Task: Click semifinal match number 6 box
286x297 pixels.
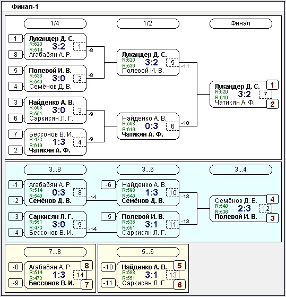Action: click(x=172, y=126)
